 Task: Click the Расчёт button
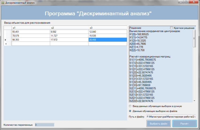click(x=184, y=124)
